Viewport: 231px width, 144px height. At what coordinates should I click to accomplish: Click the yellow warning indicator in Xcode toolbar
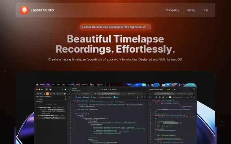click(169, 89)
